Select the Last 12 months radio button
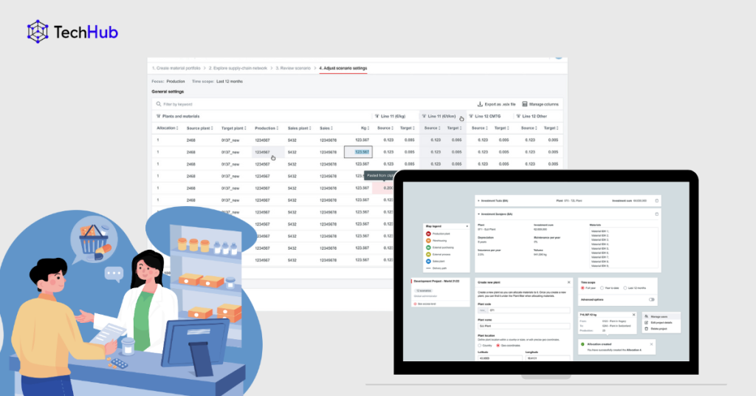The height and width of the screenshot is (396, 756). tap(625, 288)
